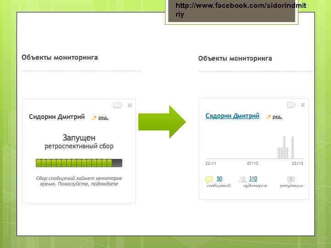The image size is (331, 248).
Task: Click the 'сообщений' label under 50
Action: [x=218, y=186]
